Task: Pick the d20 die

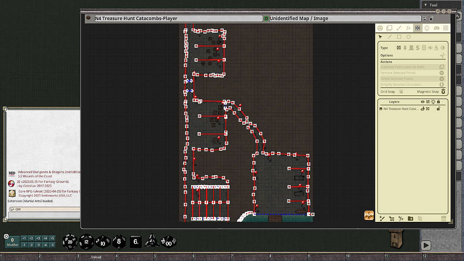Action: [70, 242]
